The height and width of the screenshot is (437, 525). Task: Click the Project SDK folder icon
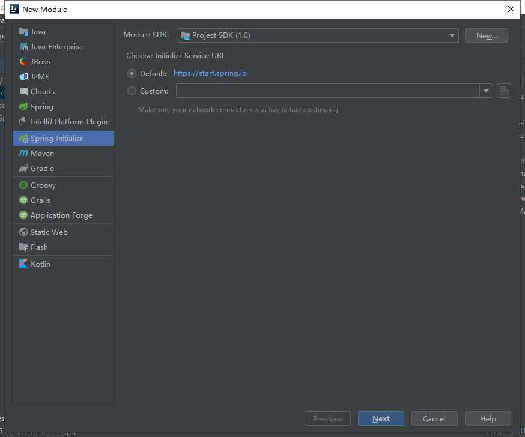(186, 35)
